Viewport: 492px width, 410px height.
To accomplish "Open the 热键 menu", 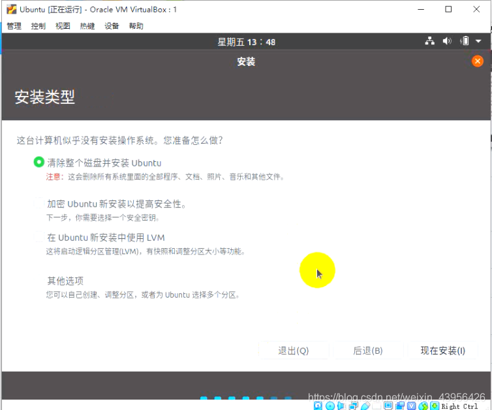I will [87, 25].
